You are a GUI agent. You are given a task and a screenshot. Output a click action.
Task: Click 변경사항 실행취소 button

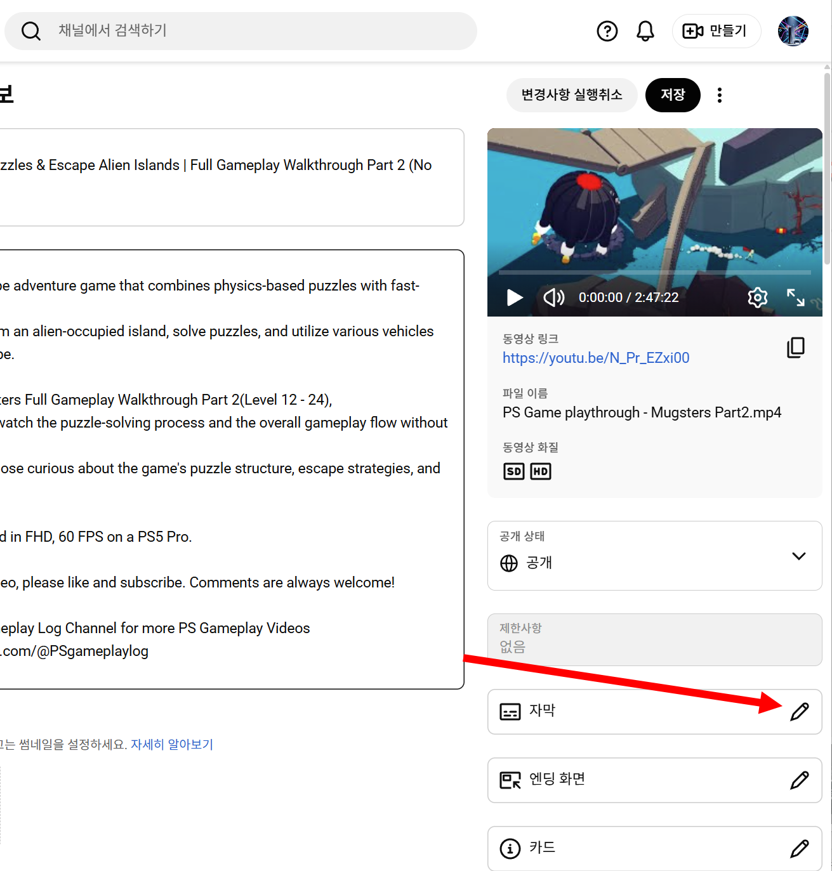click(572, 95)
